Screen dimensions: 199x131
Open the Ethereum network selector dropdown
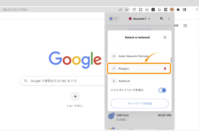[113, 19]
